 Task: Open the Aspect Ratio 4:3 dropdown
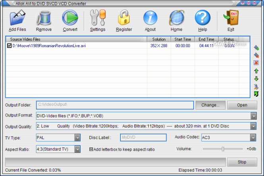[77, 149]
